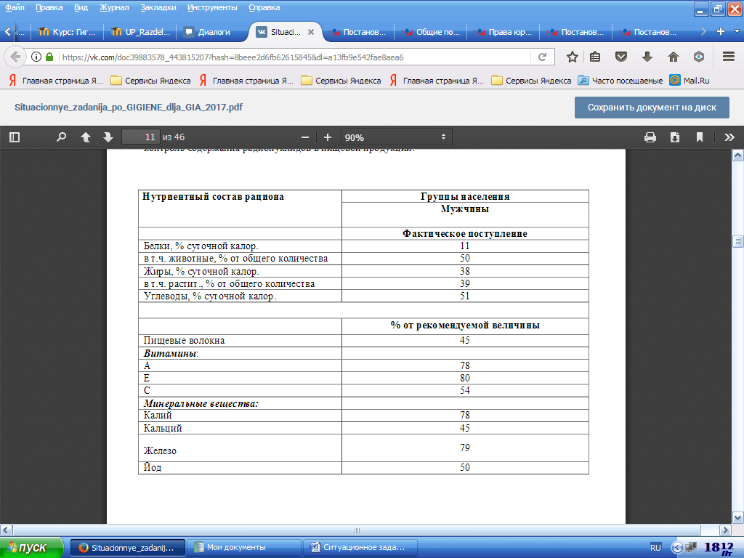Click horizontal scrollbar right arrow
The width and height of the screenshot is (744, 558).
click(726, 530)
